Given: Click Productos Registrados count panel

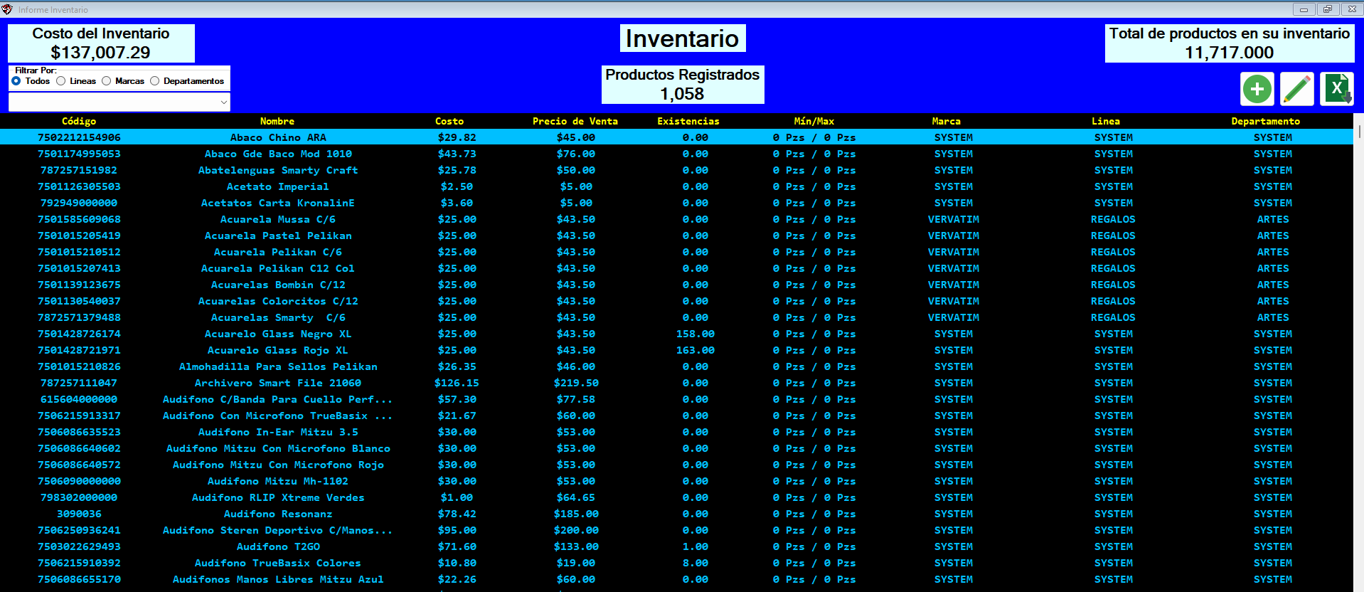Looking at the screenshot, I should [x=683, y=85].
